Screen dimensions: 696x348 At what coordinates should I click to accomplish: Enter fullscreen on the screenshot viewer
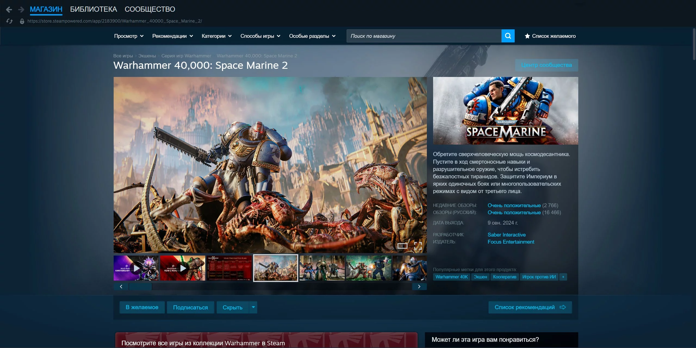(x=418, y=246)
